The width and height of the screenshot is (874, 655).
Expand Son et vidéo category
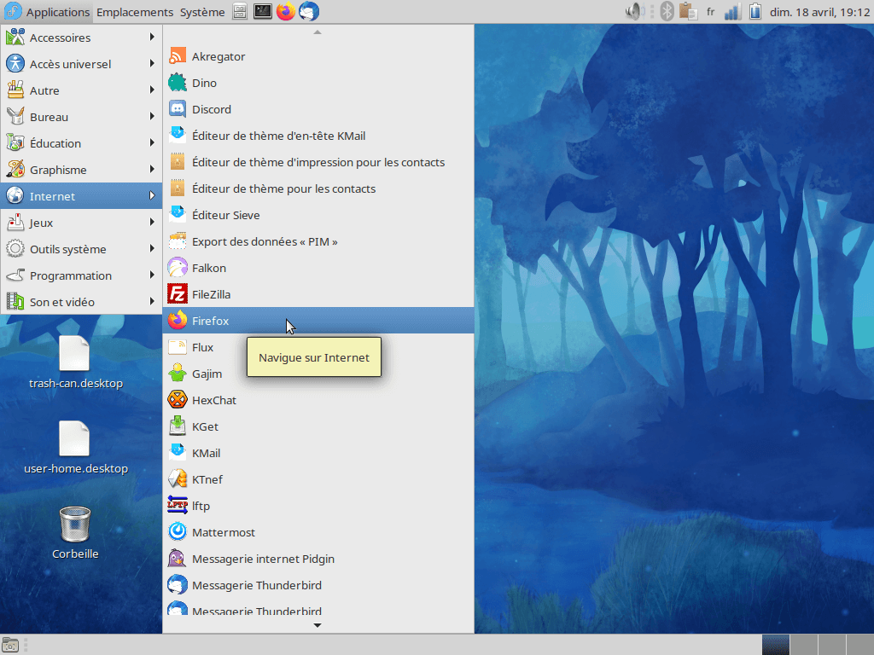click(x=81, y=303)
